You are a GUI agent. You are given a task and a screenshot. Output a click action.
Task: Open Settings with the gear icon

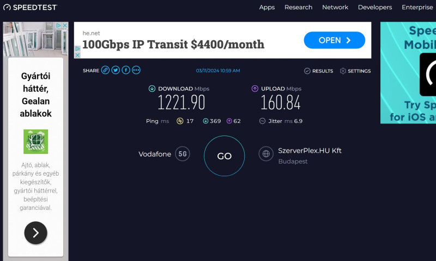pyautogui.click(x=355, y=71)
